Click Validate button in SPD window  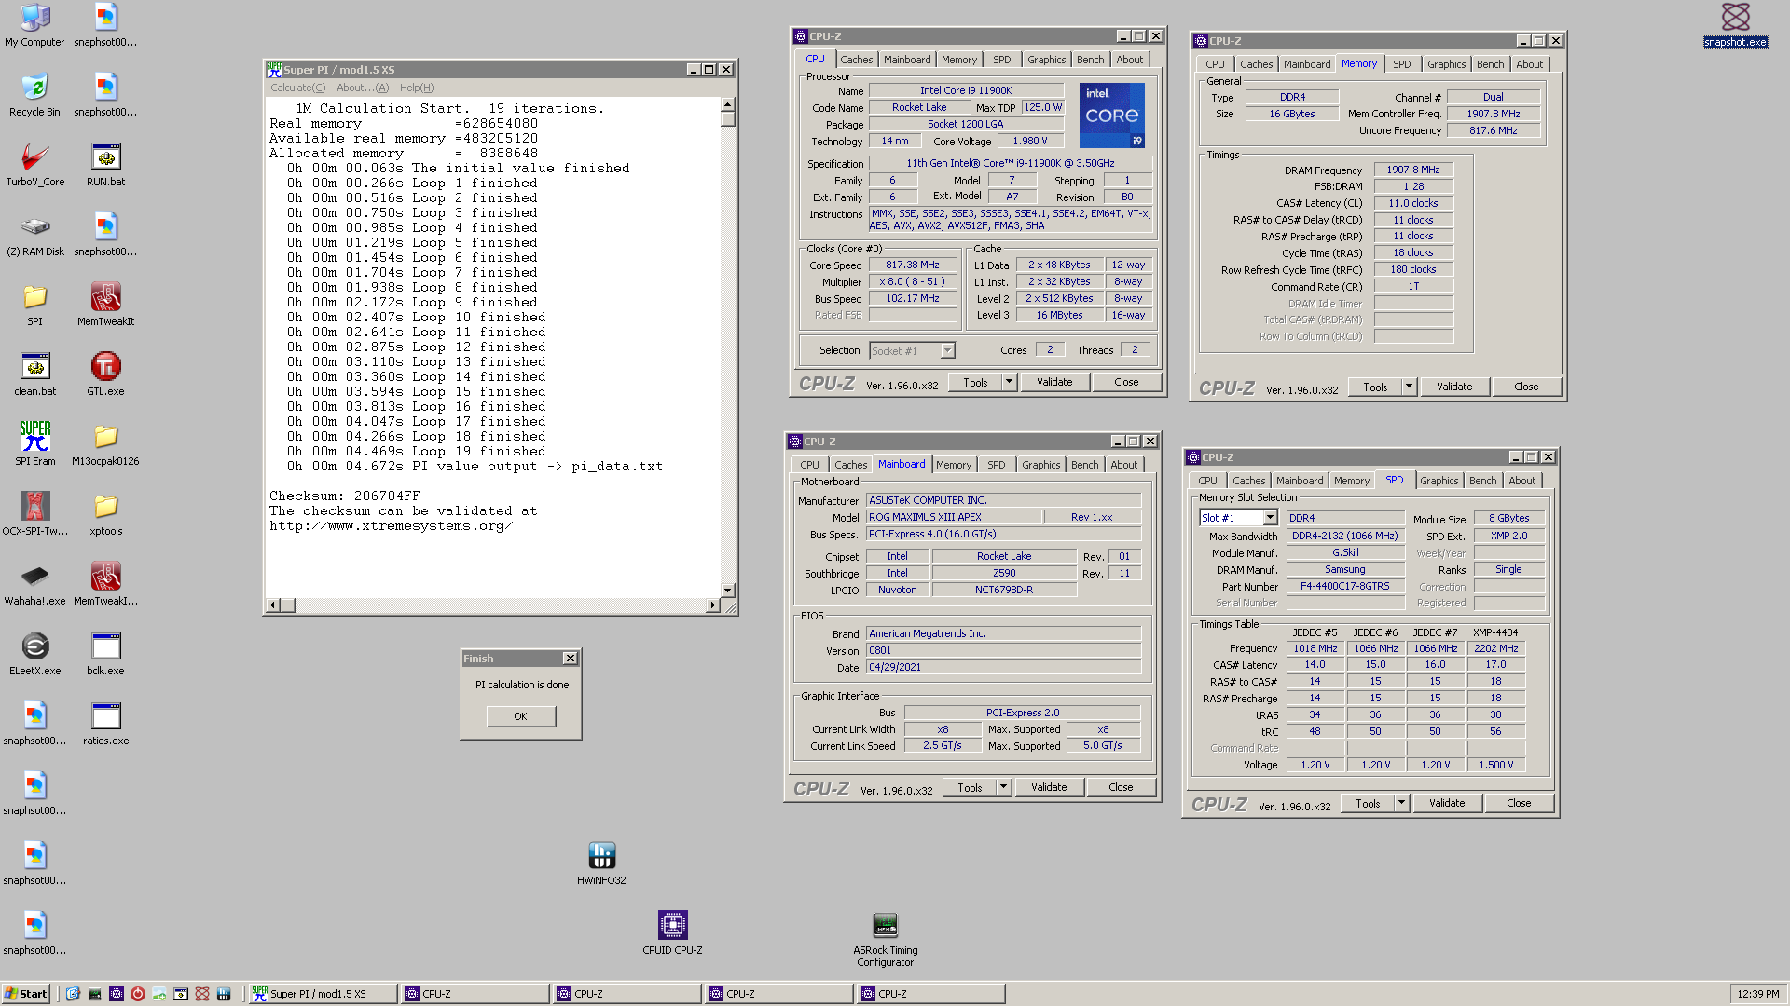coord(1447,803)
